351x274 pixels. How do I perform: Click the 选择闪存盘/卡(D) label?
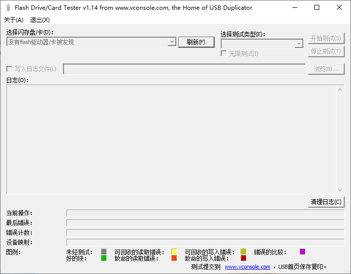coord(30,33)
